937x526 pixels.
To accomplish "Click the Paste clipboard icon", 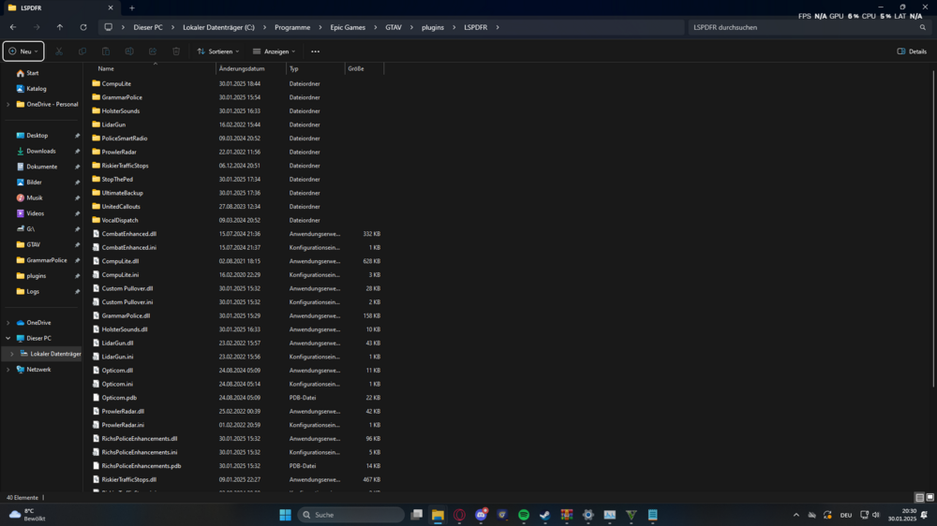I will (x=106, y=51).
